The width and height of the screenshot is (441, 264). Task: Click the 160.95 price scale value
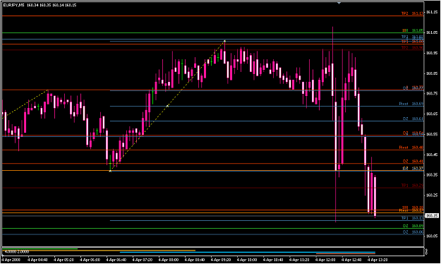coord(432,53)
